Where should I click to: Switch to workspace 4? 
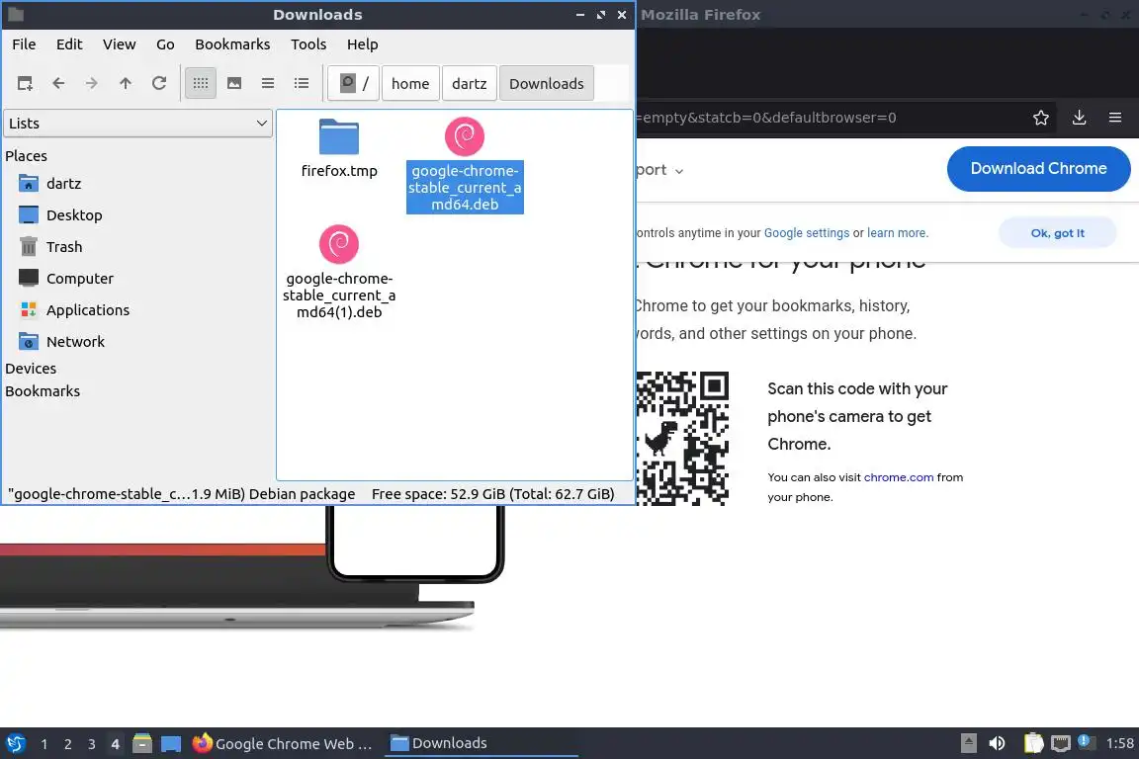tap(115, 744)
